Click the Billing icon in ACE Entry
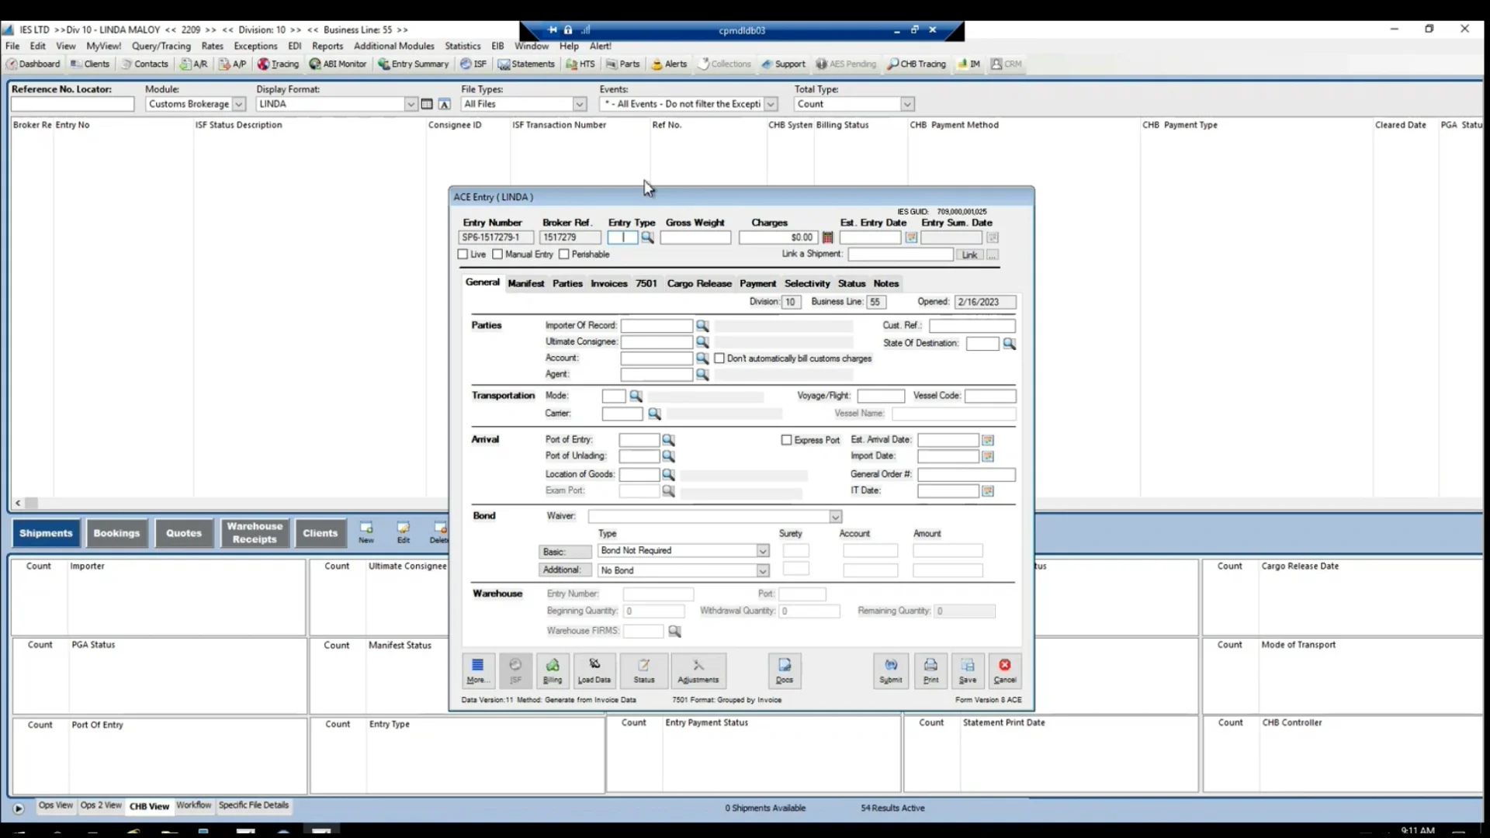The height and width of the screenshot is (838, 1490). (553, 670)
